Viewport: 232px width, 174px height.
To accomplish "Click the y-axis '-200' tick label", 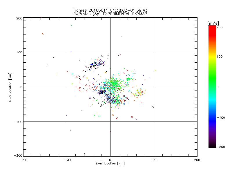I will (18, 155).
